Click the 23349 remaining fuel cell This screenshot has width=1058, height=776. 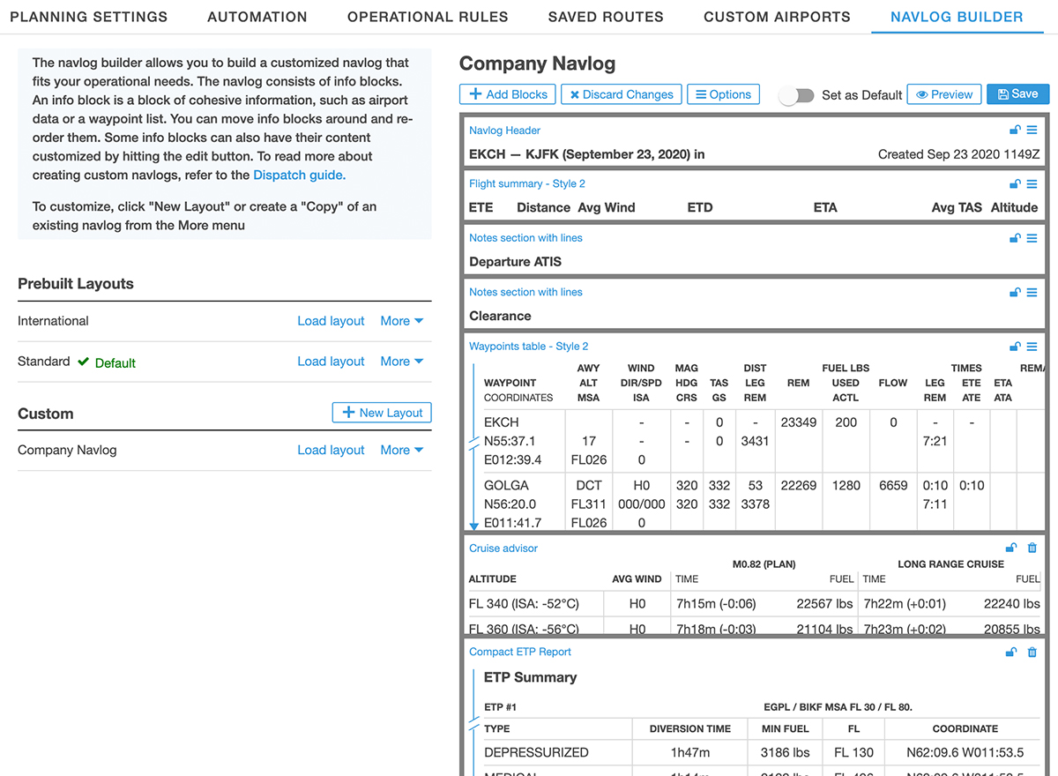tap(799, 422)
